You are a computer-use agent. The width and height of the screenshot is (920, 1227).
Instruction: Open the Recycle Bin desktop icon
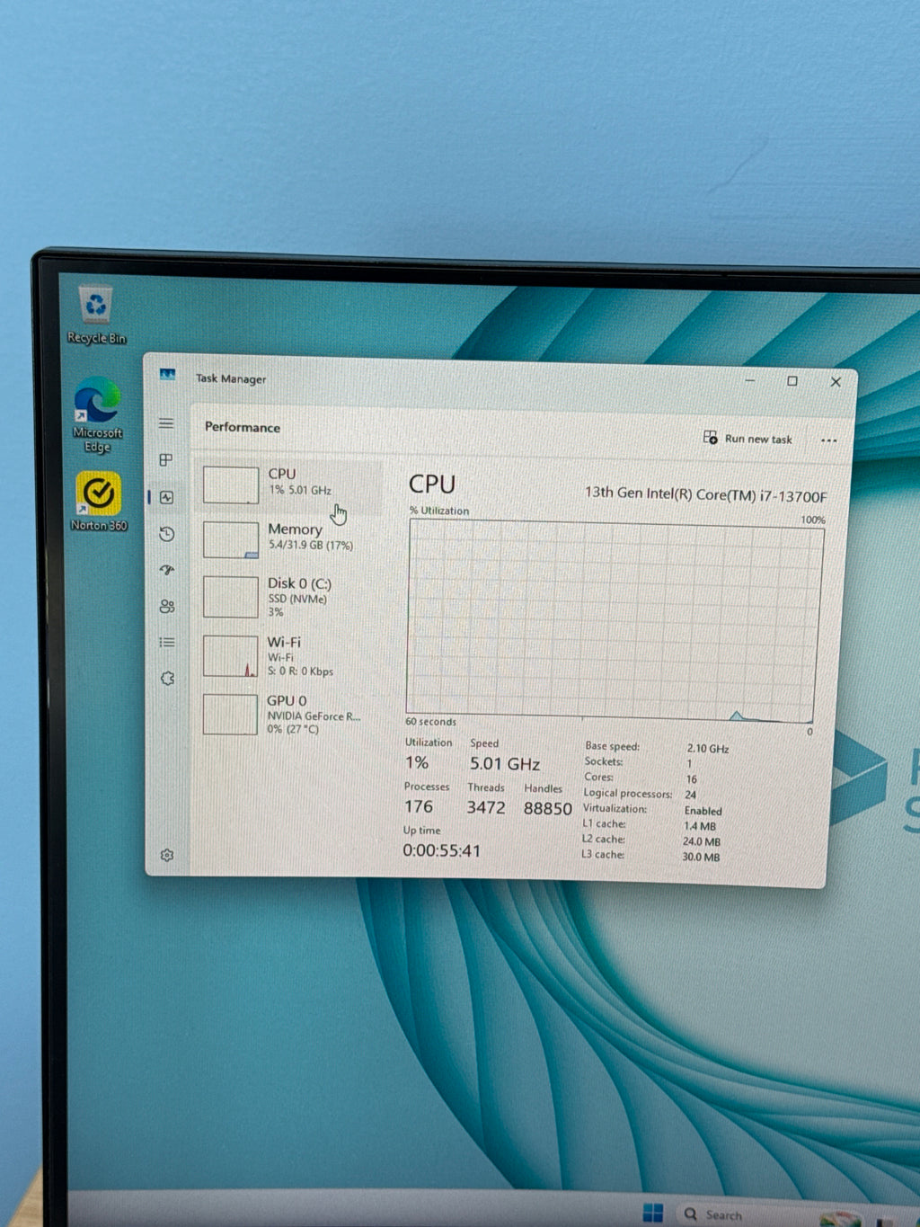96,315
